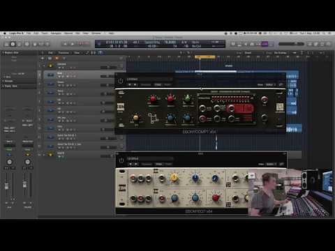Open the Window menu
The image size is (335, 251).
point(96,33)
